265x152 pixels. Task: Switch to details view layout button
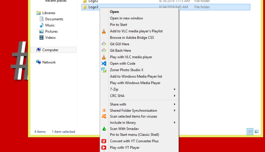[250, 132]
